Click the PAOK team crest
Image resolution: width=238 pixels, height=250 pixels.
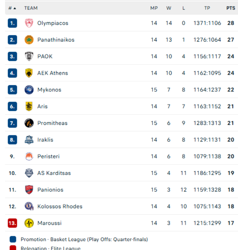(x=29, y=56)
